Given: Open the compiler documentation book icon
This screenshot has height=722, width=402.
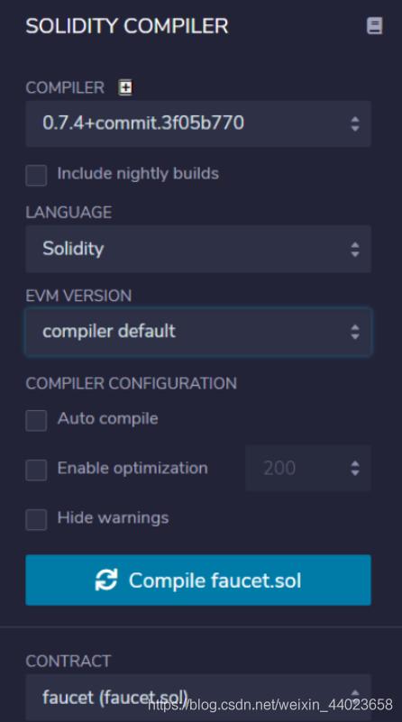Looking at the screenshot, I should [x=374, y=26].
